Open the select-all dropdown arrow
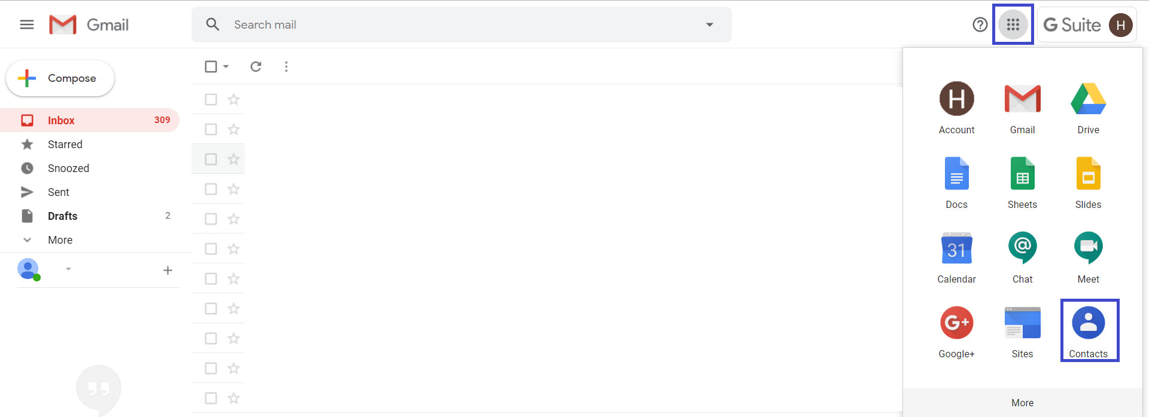 (x=226, y=66)
